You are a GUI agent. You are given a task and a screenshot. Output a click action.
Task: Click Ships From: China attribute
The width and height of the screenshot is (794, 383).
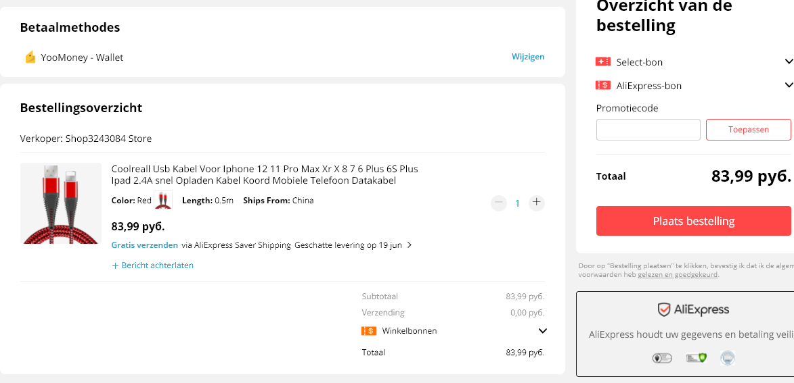(x=278, y=201)
